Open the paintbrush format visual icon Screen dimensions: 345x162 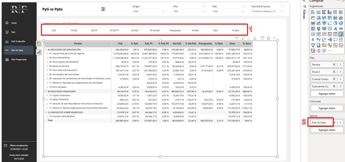coord(39,52)
